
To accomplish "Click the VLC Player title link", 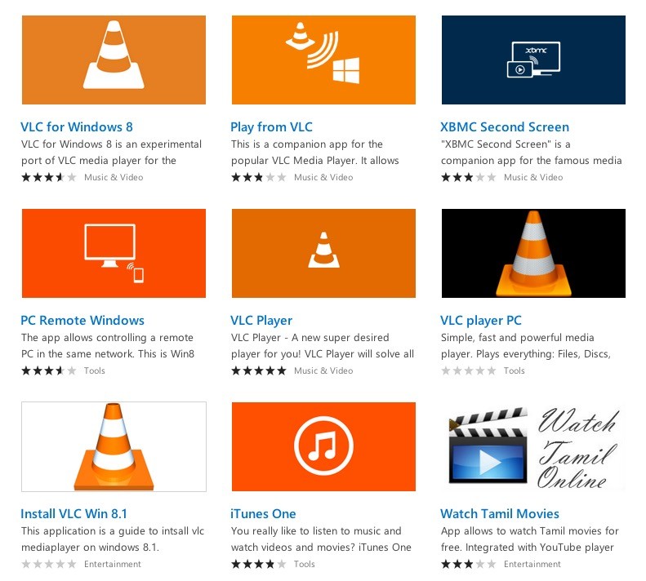I will click(261, 321).
